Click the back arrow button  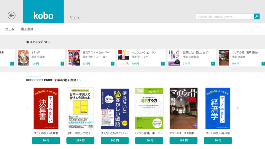12,15
